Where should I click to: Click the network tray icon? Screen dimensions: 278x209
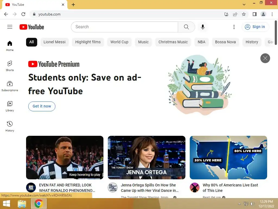[x=246, y=204]
